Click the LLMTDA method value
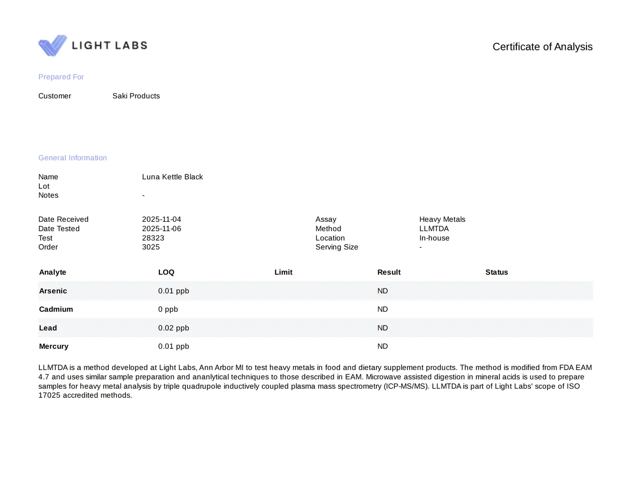Screen dimensions: 631x504 [434, 229]
